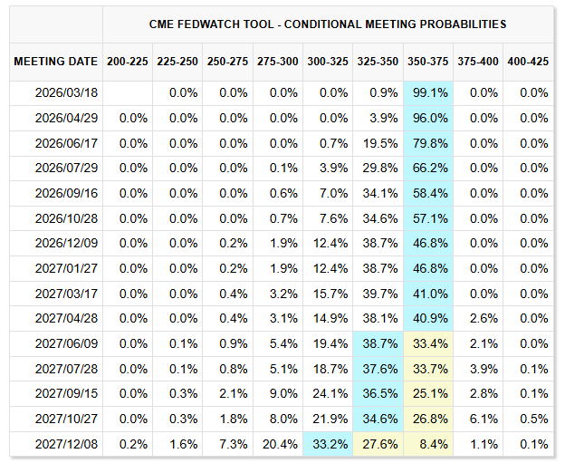Click the highlighted 96.0% probability cell
The image size is (565, 463).
coord(429,118)
